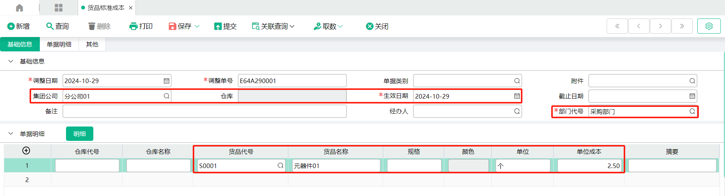Click the add row plus icon
725x196 pixels.
(26, 151)
